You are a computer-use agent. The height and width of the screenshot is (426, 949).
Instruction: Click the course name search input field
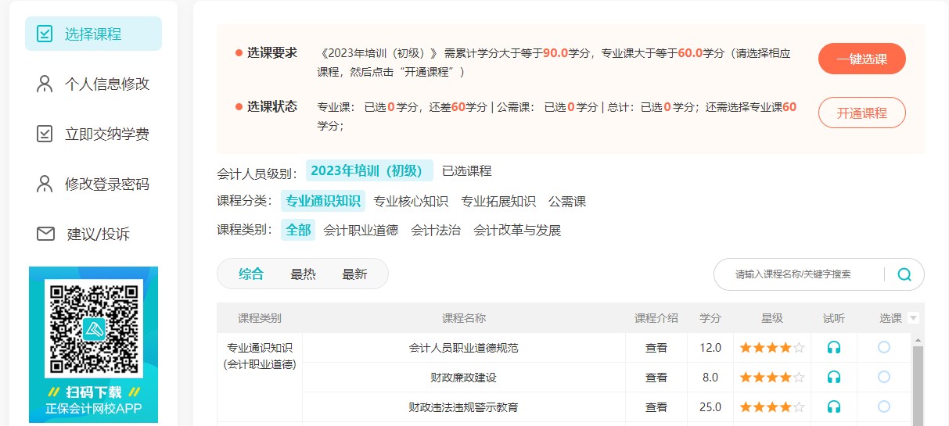798,274
